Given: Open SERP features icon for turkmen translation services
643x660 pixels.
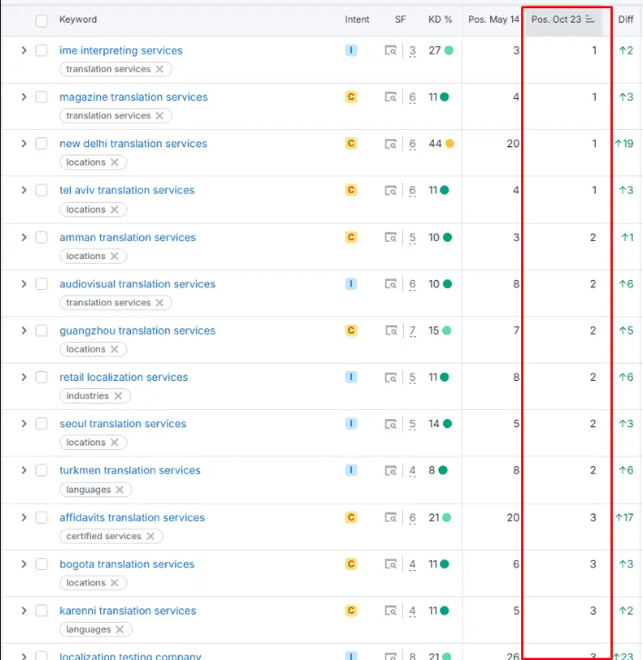Looking at the screenshot, I should tap(390, 471).
